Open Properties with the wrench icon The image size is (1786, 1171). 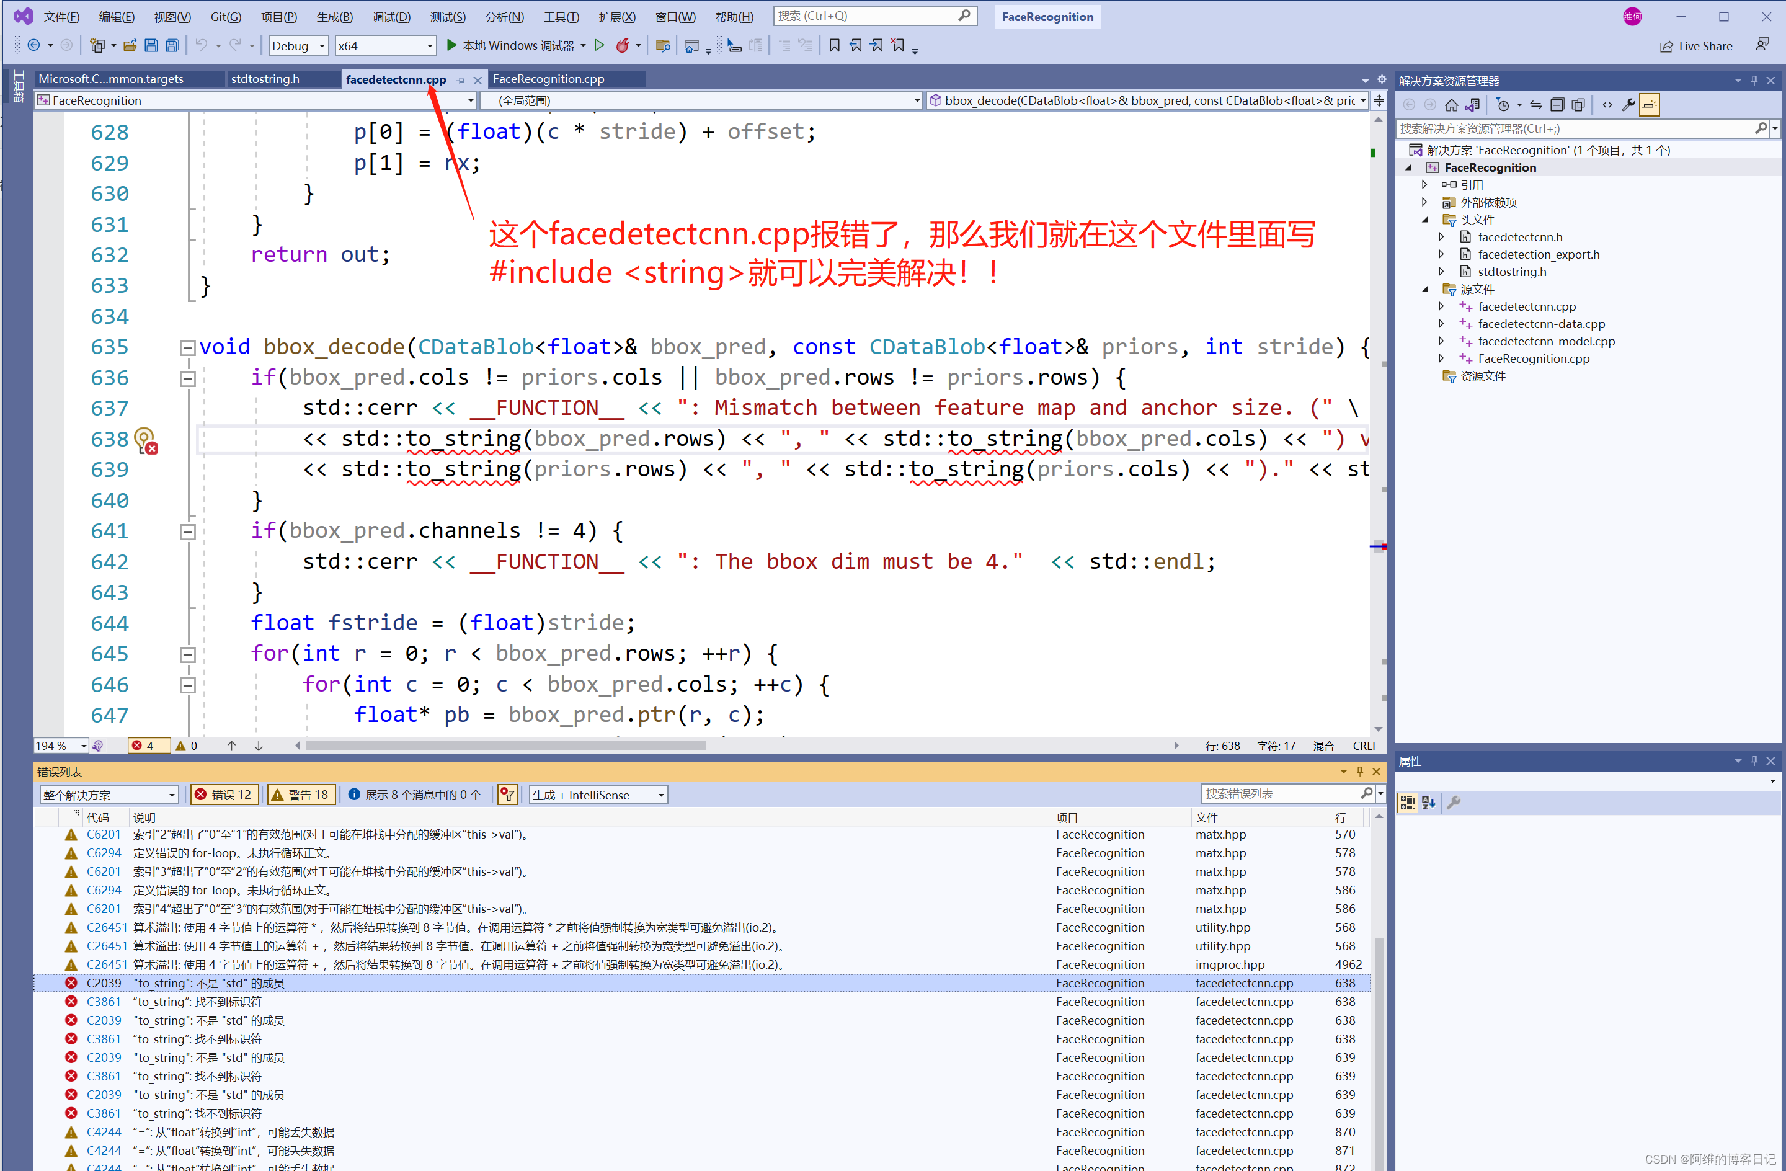[1628, 105]
